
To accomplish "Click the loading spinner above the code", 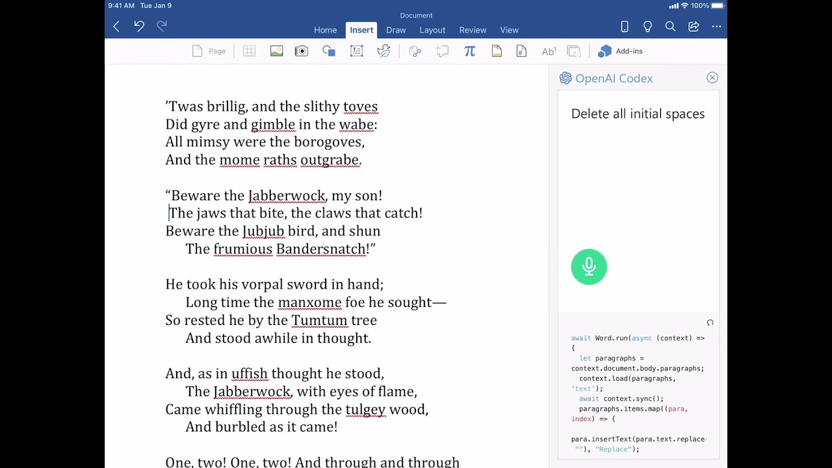I will click(710, 322).
